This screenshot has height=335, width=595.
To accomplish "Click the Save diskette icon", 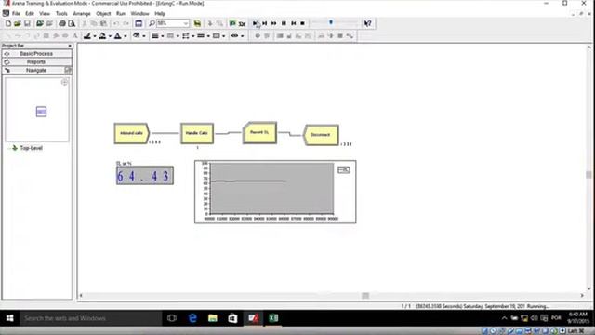I will coord(27,23).
